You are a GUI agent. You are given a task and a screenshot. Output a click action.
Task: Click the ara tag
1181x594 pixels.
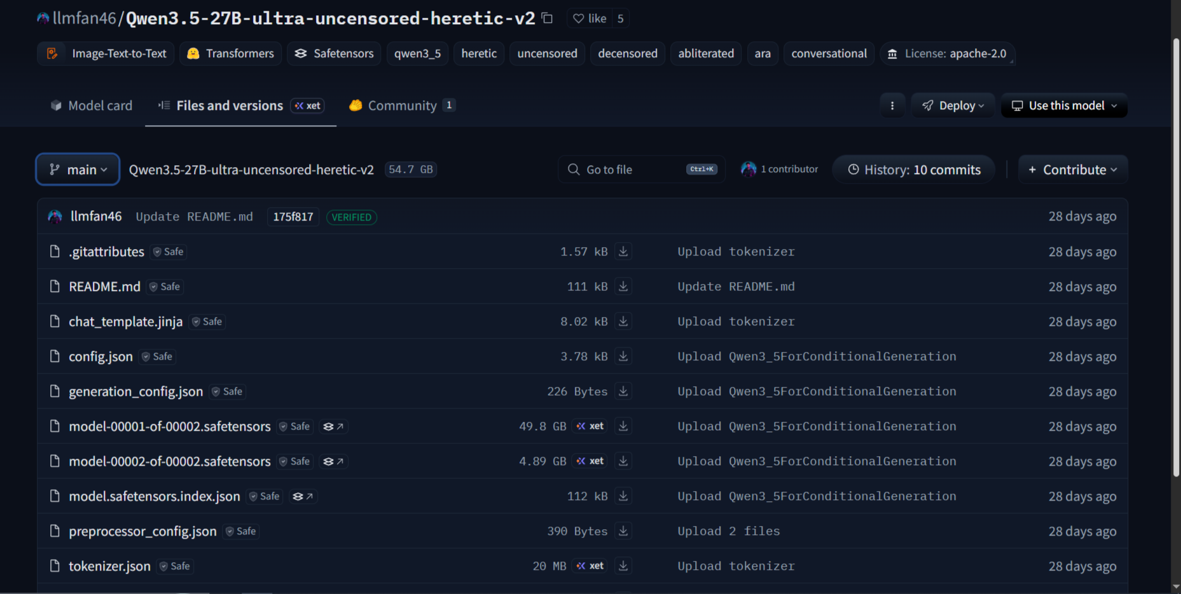pos(763,53)
